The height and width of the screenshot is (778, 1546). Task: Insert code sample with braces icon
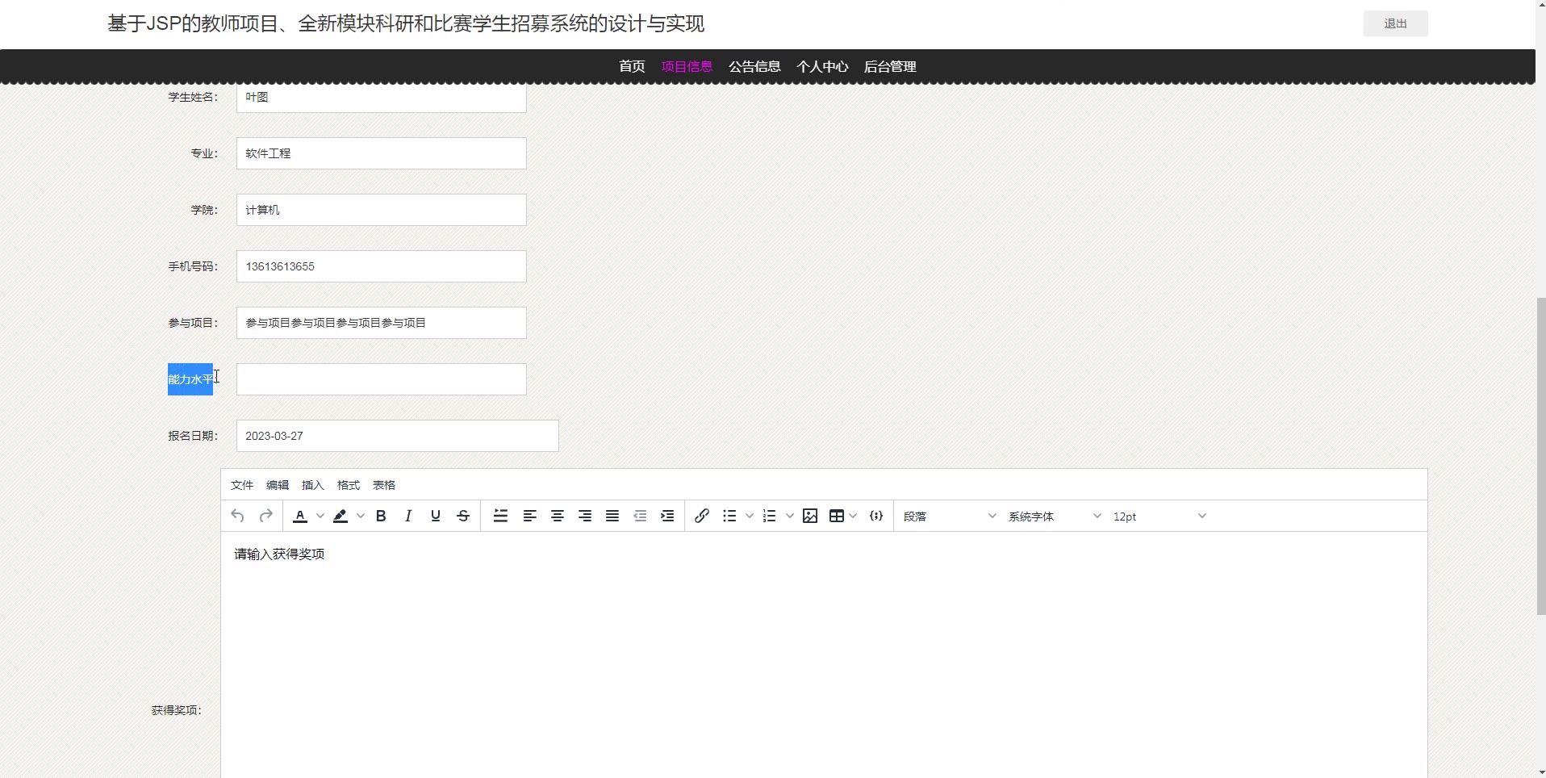(x=876, y=517)
